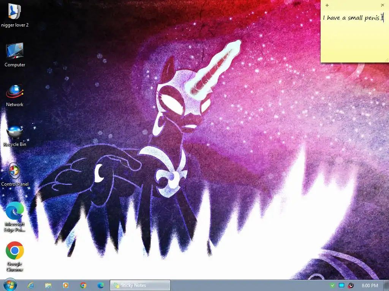Image resolution: width=389 pixels, height=291 pixels.
Task: Launch Internet Explorer from the taskbar
Action: tap(31, 285)
